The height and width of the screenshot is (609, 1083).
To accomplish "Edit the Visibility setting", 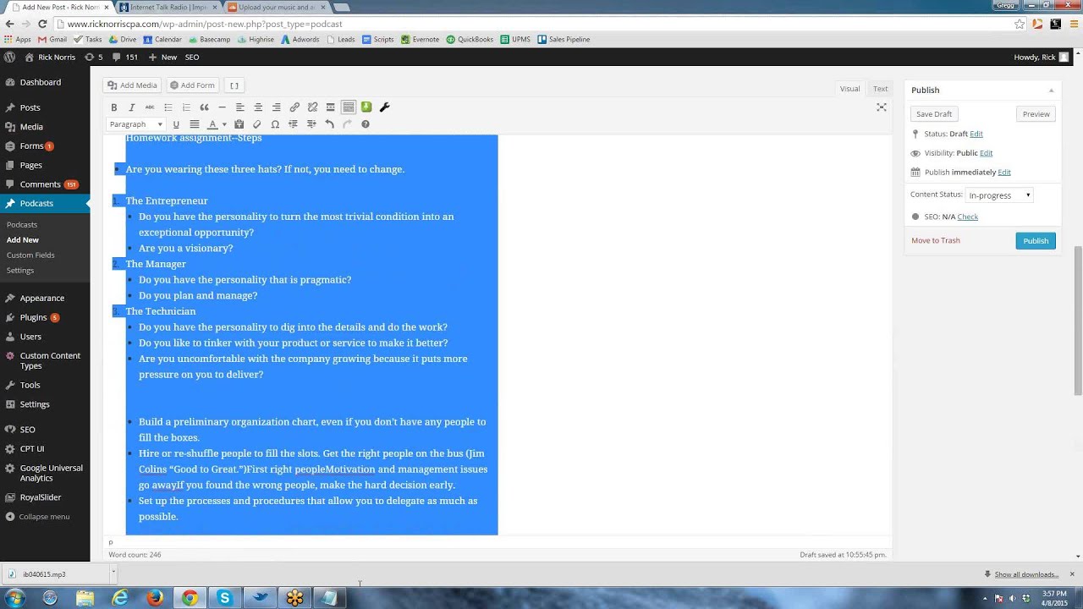I will pyautogui.click(x=986, y=153).
